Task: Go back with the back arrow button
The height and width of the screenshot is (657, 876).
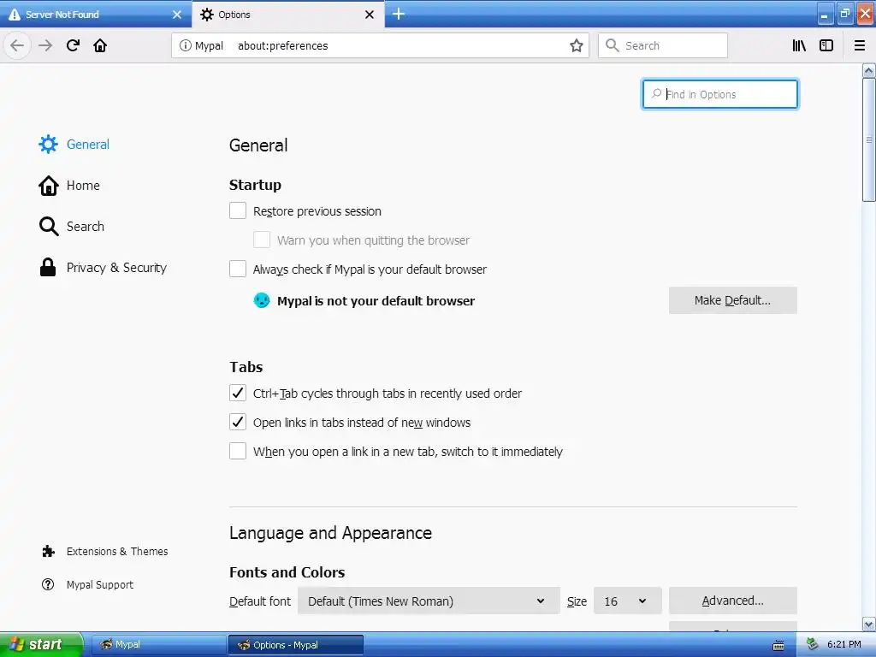Action: click(17, 45)
